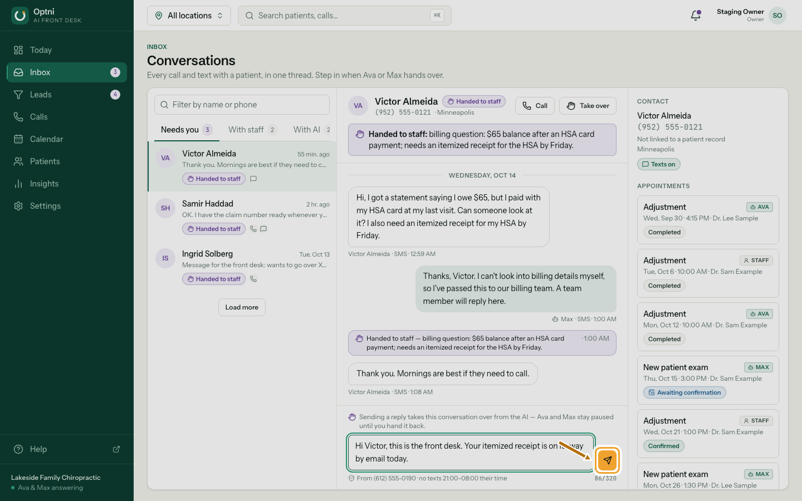This screenshot has width=802, height=501.
Task: Click Staging Owner account name
Action: (740, 12)
